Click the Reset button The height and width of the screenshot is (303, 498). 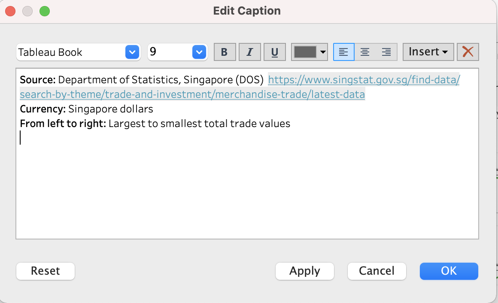tap(46, 271)
